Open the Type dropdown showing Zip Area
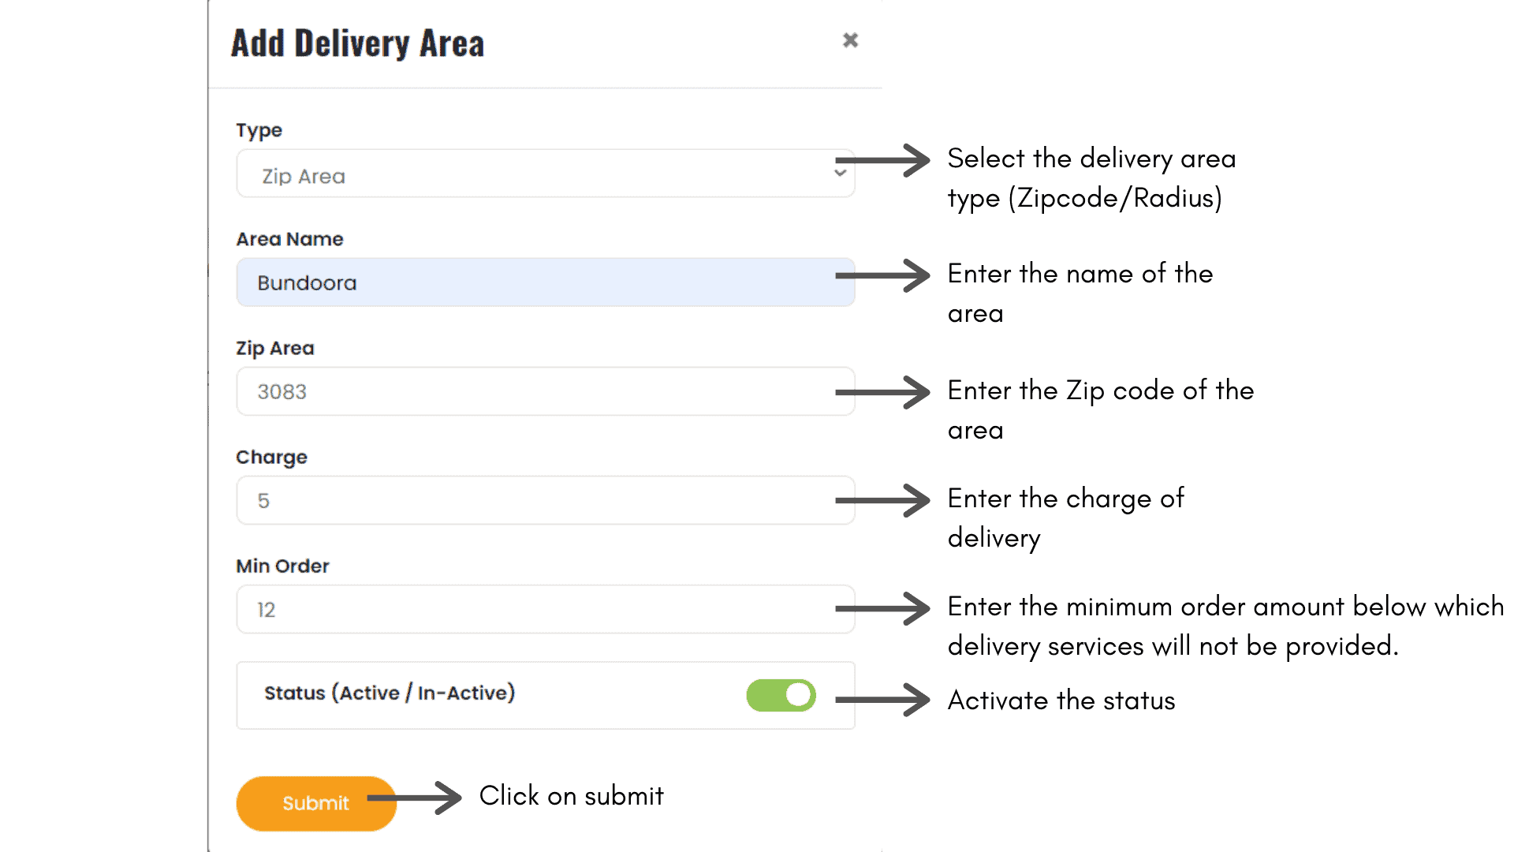Image resolution: width=1514 pixels, height=852 pixels. 544,174
